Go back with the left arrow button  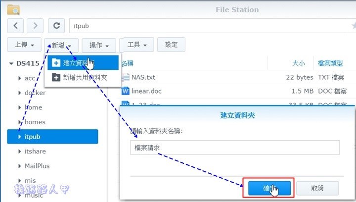(x=15, y=26)
